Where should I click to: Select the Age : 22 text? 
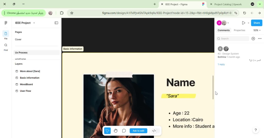point(181,113)
